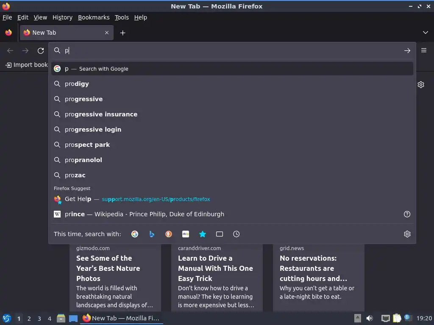Open network icon in system tray
This screenshot has width=434, height=325.
click(x=385, y=318)
